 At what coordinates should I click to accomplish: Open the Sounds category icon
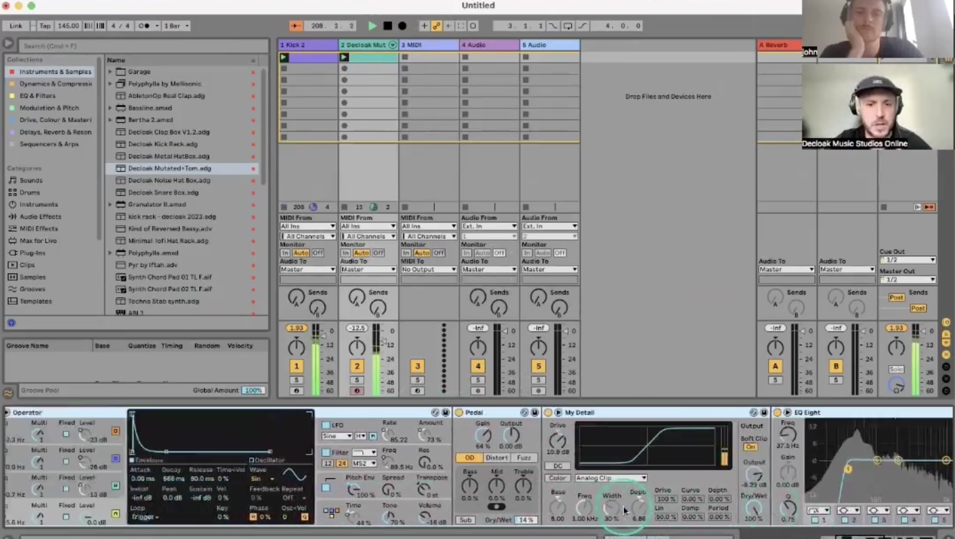12,180
